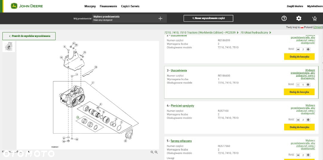Click Nowe wyszukiwanie części button
This screenshot has width=323, height=160.
pyautogui.click(x=208, y=18)
